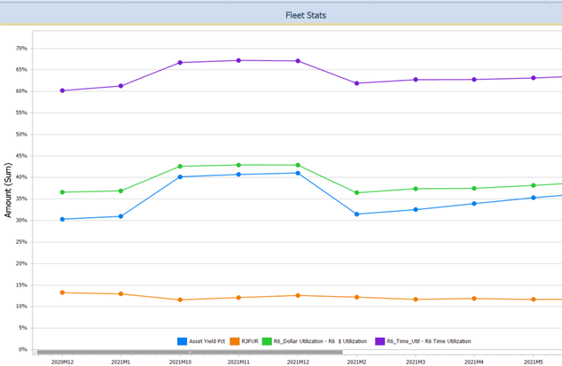The height and width of the screenshot is (366, 562).
Task: Click the green data point at 2021M1
Action: pos(121,191)
